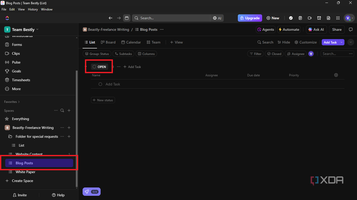Click the Share button

click(x=337, y=29)
